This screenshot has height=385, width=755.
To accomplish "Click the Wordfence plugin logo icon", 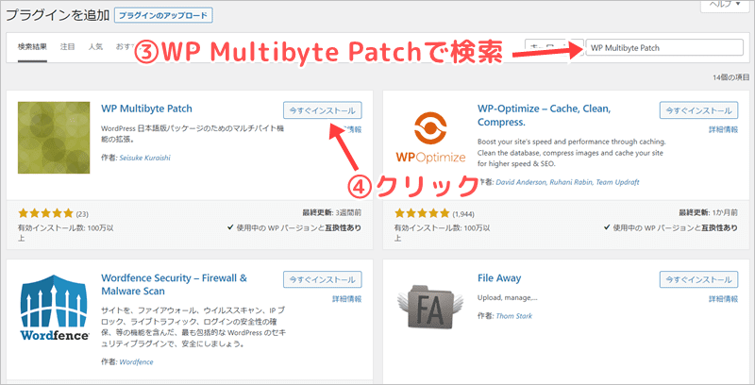I will (54, 312).
